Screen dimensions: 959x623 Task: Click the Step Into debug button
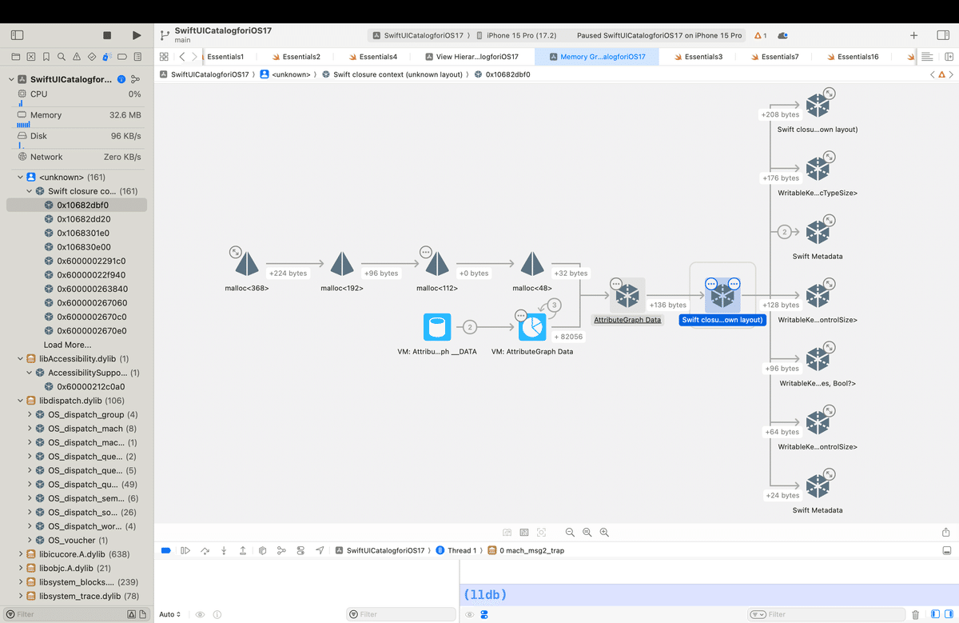click(224, 550)
